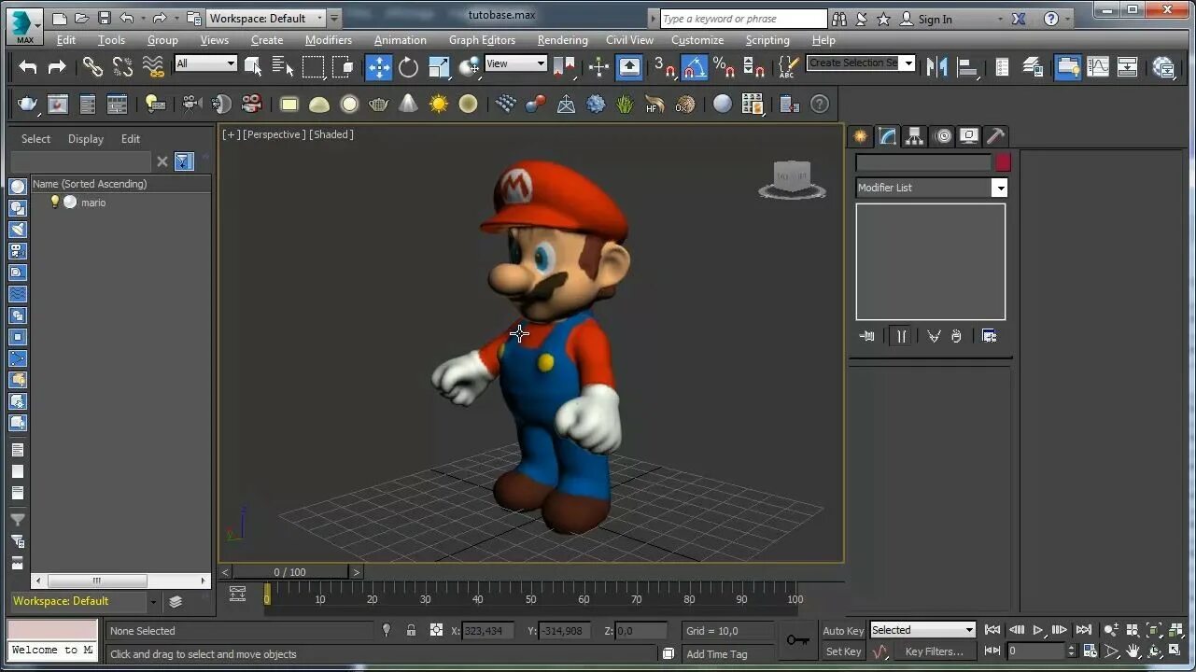Open the Sign In dropdown
Image resolution: width=1196 pixels, height=672 pixels.
[1000, 19]
